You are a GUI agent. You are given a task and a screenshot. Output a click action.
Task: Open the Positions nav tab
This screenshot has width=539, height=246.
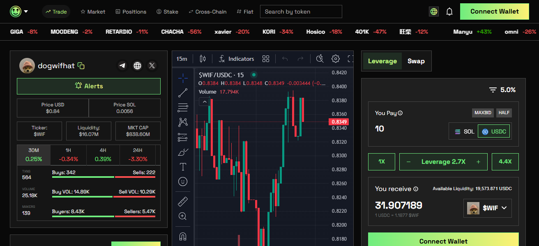[x=131, y=11]
